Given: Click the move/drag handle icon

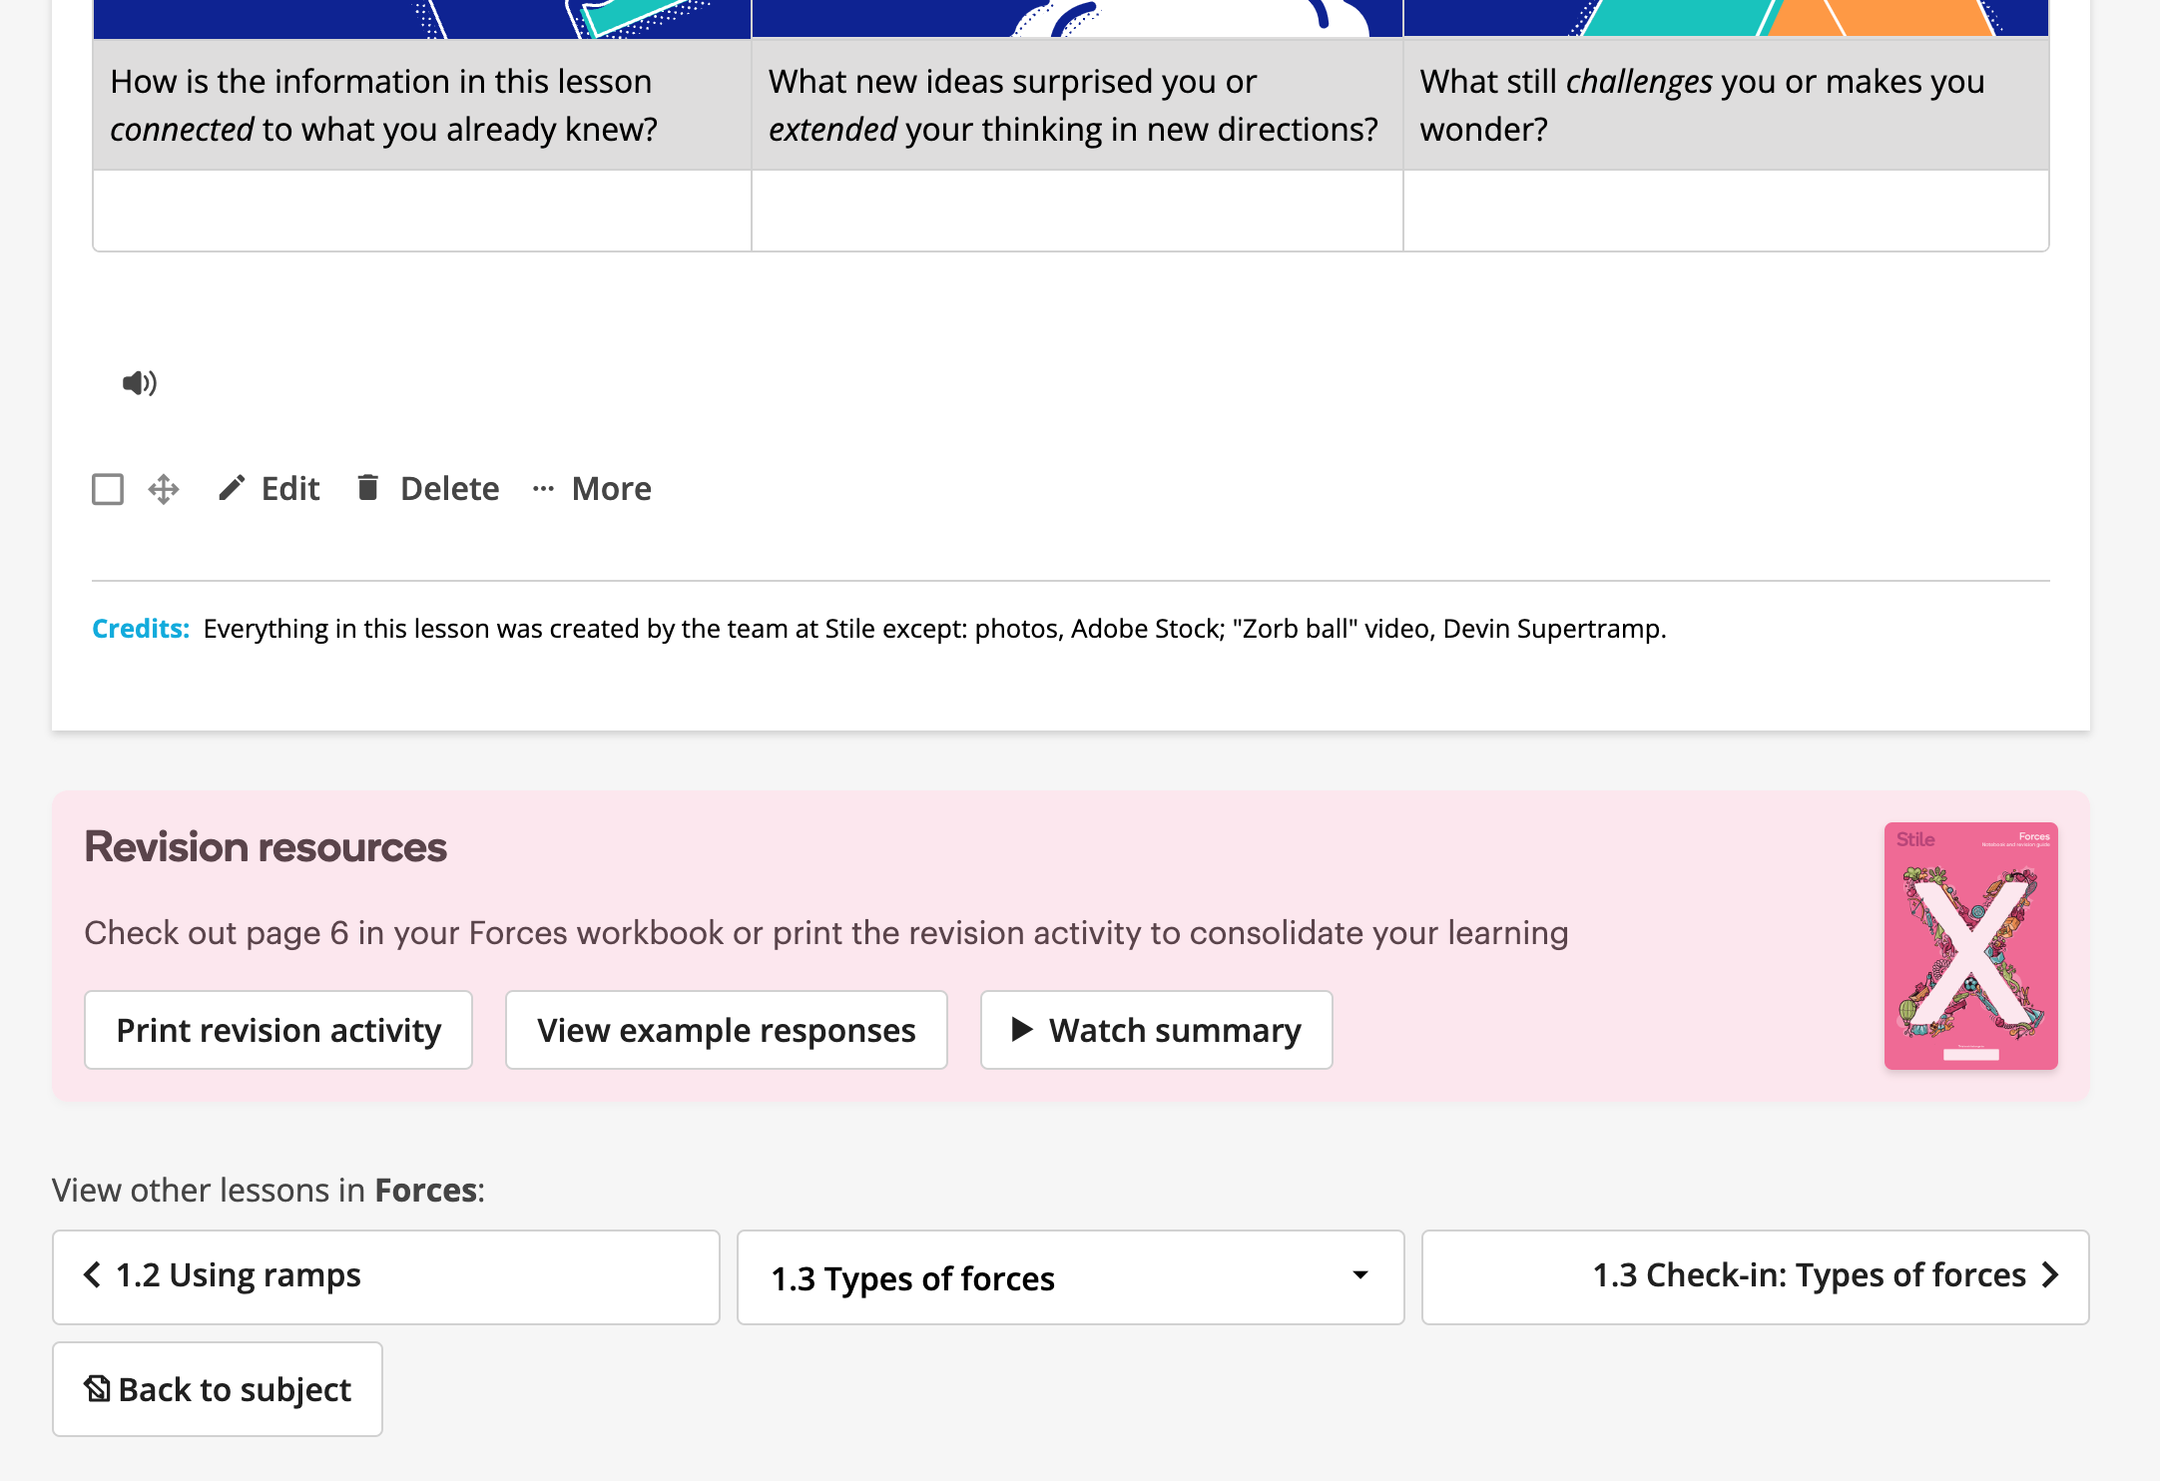Looking at the screenshot, I should tap(164, 489).
